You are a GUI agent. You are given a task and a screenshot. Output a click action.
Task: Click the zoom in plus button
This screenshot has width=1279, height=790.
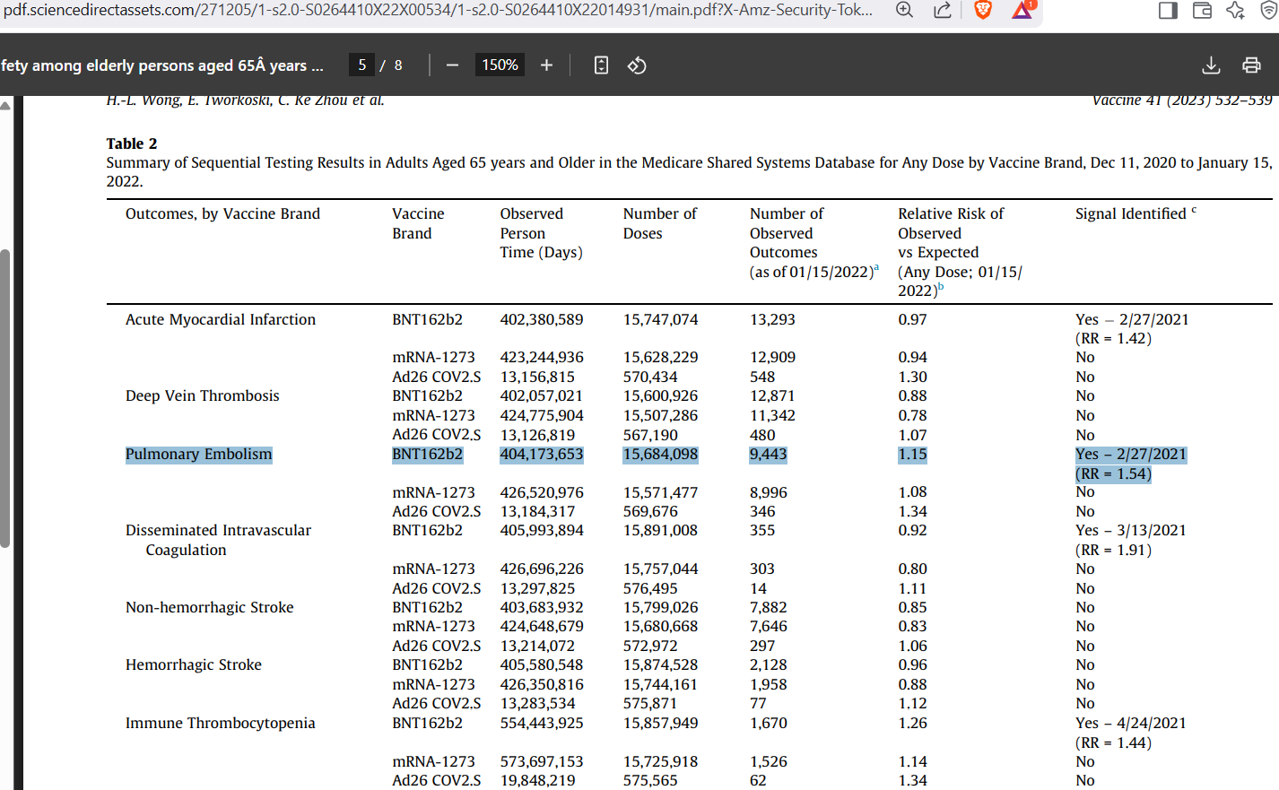(x=546, y=65)
